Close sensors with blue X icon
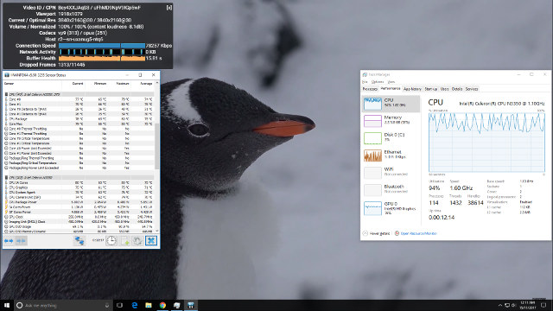This screenshot has width=553, height=311. pyautogui.click(x=151, y=240)
